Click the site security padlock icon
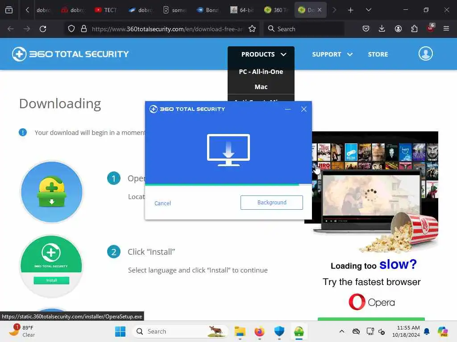Image resolution: width=457 pixels, height=342 pixels. tap(84, 29)
